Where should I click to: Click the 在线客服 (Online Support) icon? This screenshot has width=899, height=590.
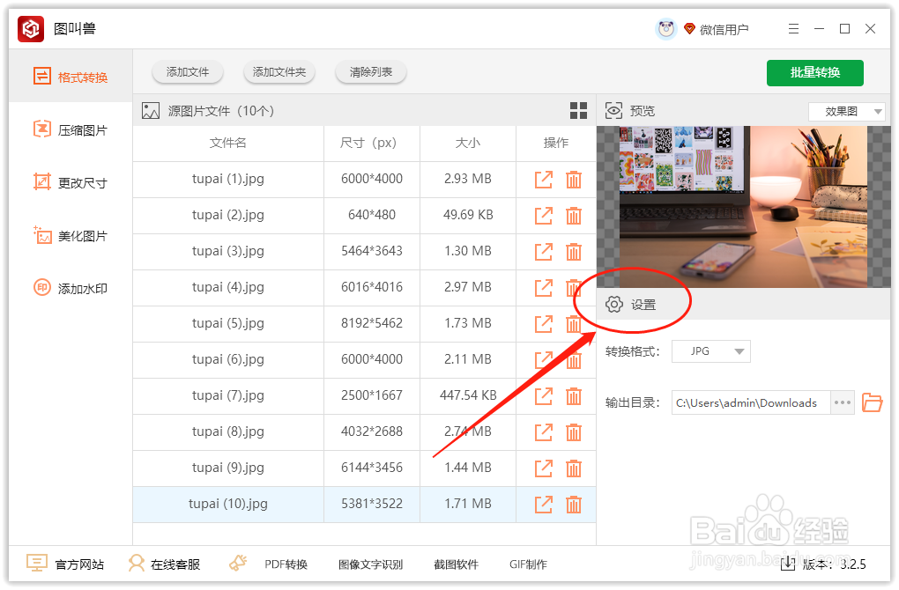[x=137, y=564]
